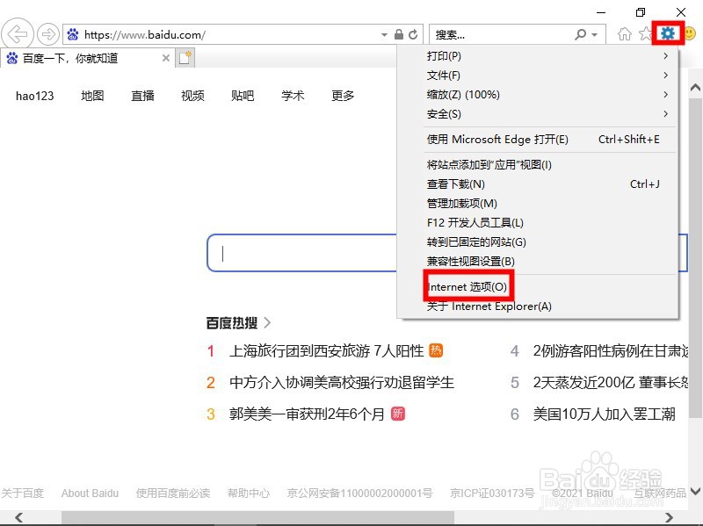Click the horizontal scrollbar right arrow
This screenshot has height=526, width=703.
point(669,517)
